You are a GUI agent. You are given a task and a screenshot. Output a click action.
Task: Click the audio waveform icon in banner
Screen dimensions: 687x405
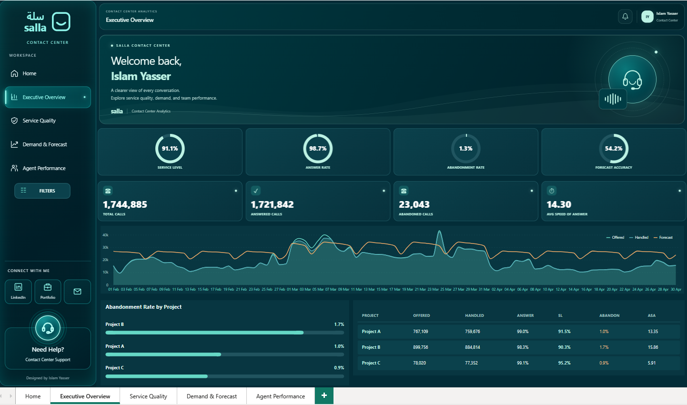[613, 99]
